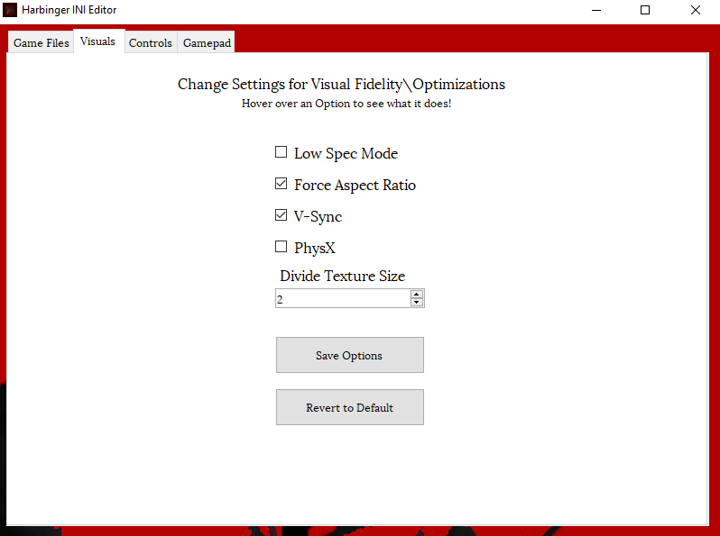The height and width of the screenshot is (536, 720).
Task: Click the V-Sync label text
Action: tap(318, 216)
